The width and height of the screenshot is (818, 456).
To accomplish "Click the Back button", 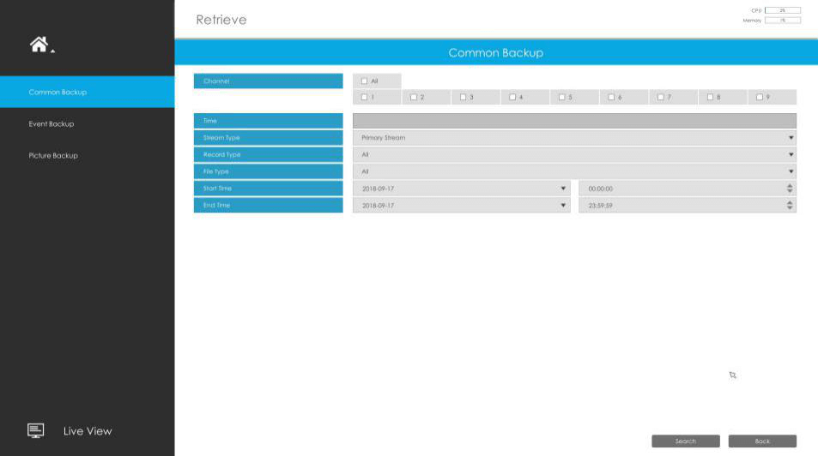I will [761, 441].
